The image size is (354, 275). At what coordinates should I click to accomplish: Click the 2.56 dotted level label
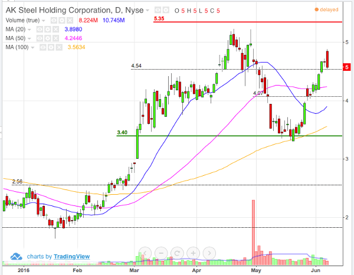point(17,182)
